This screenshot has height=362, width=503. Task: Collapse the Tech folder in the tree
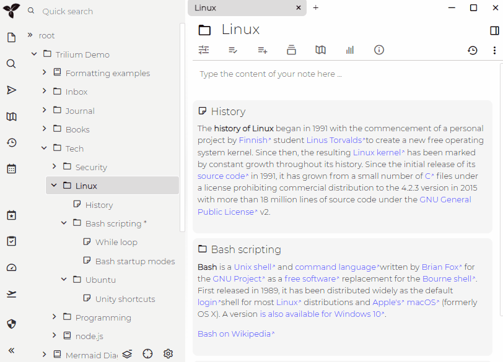43,148
